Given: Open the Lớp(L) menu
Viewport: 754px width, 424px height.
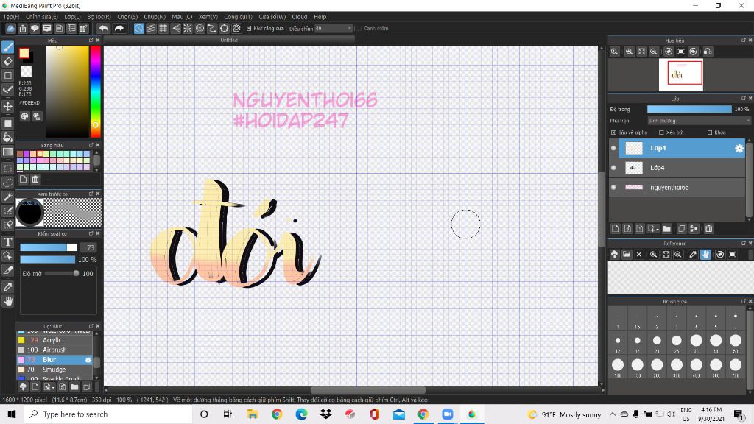Looking at the screenshot, I should (x=73, y=17).
